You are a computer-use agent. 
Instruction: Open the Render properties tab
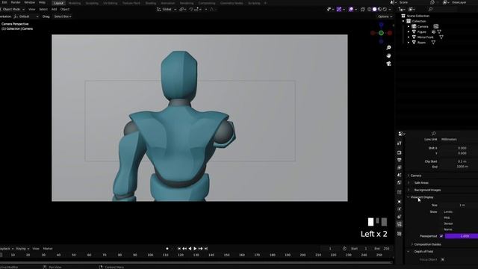[400, 152]
